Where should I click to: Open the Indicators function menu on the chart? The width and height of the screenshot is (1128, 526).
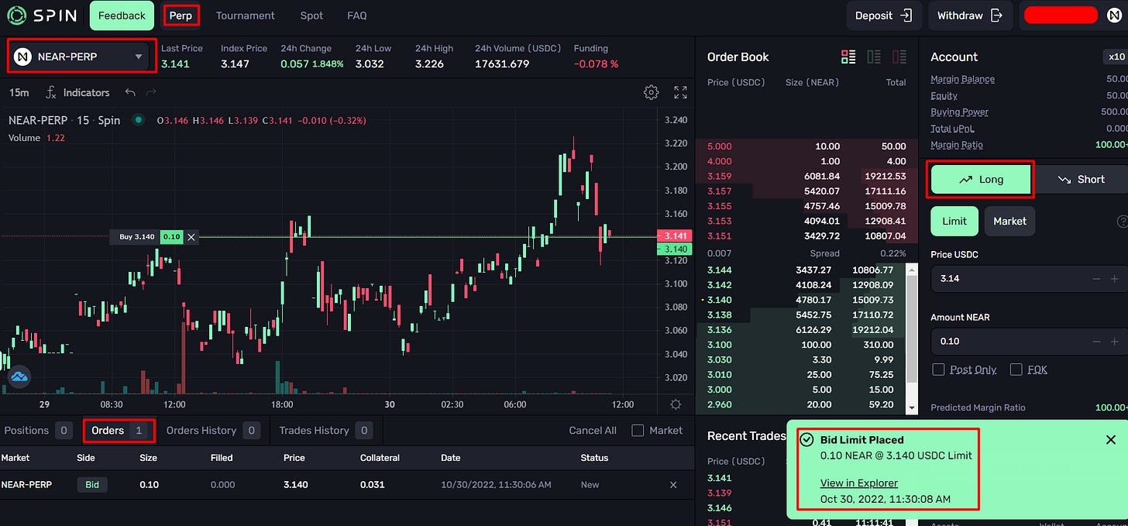pyautogui.click(x=77, y=92)
